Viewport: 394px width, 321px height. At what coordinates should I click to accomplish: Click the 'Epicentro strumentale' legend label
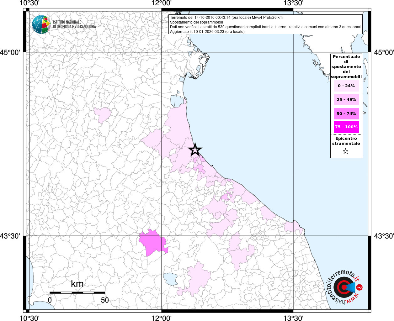pyautogui.click(x=346, y=141)
